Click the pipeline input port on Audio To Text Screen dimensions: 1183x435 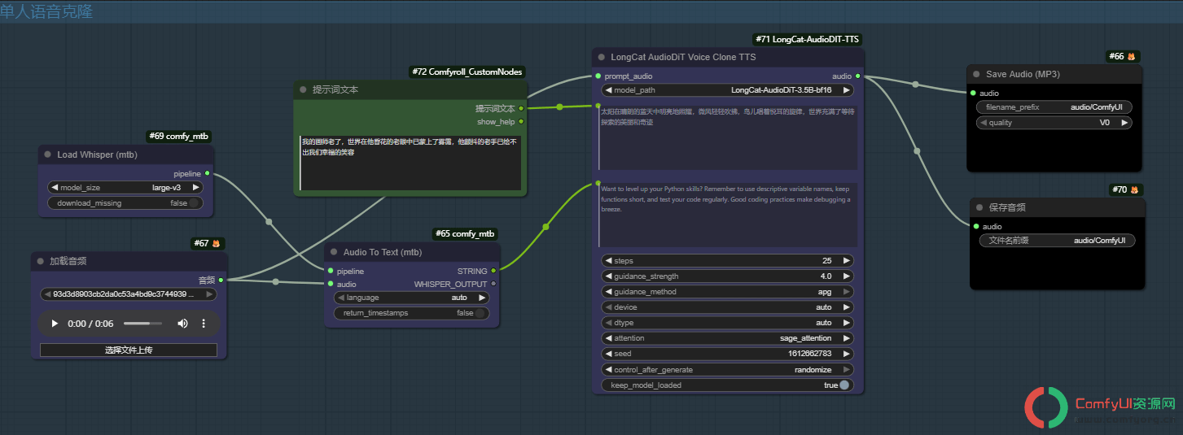pyautogui.click(x=330, y=271)
